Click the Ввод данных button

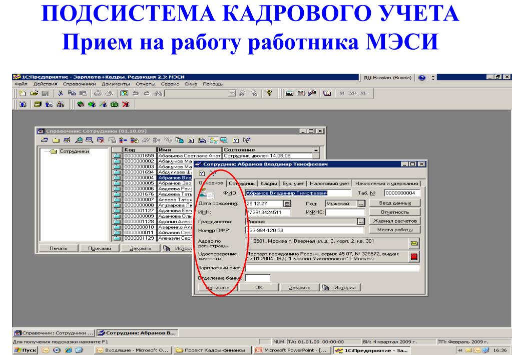pyautogui.click(x=395, y=203)
